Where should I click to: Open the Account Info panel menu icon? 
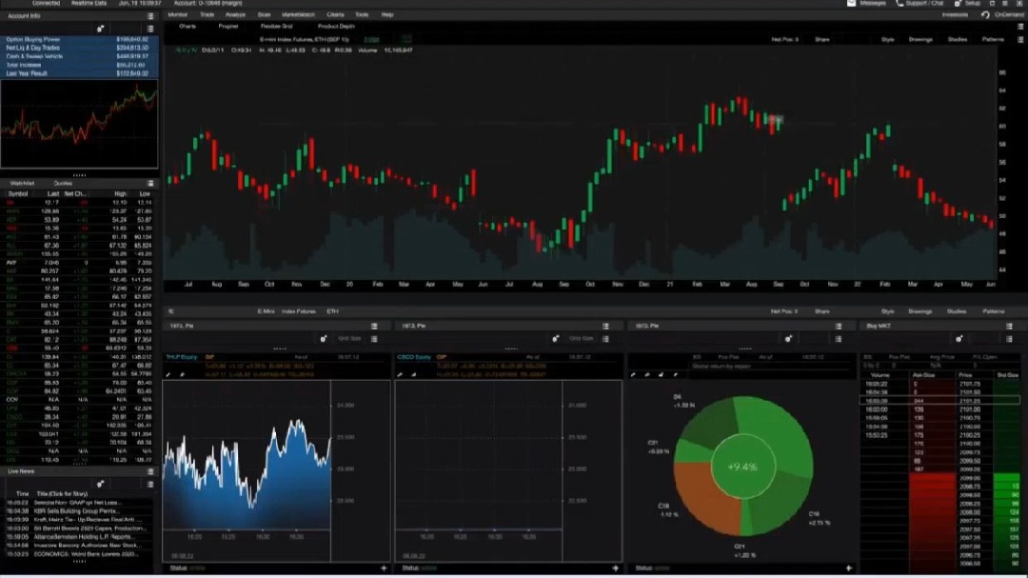[x=150, y=16]
